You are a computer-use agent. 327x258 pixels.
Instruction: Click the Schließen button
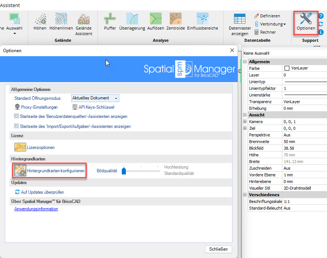click(x=218, y=249)
